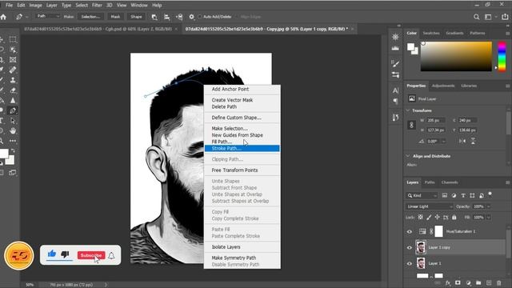Select the Pen tool in toolbox
The image size is (512, 288).
coord(13,110)
